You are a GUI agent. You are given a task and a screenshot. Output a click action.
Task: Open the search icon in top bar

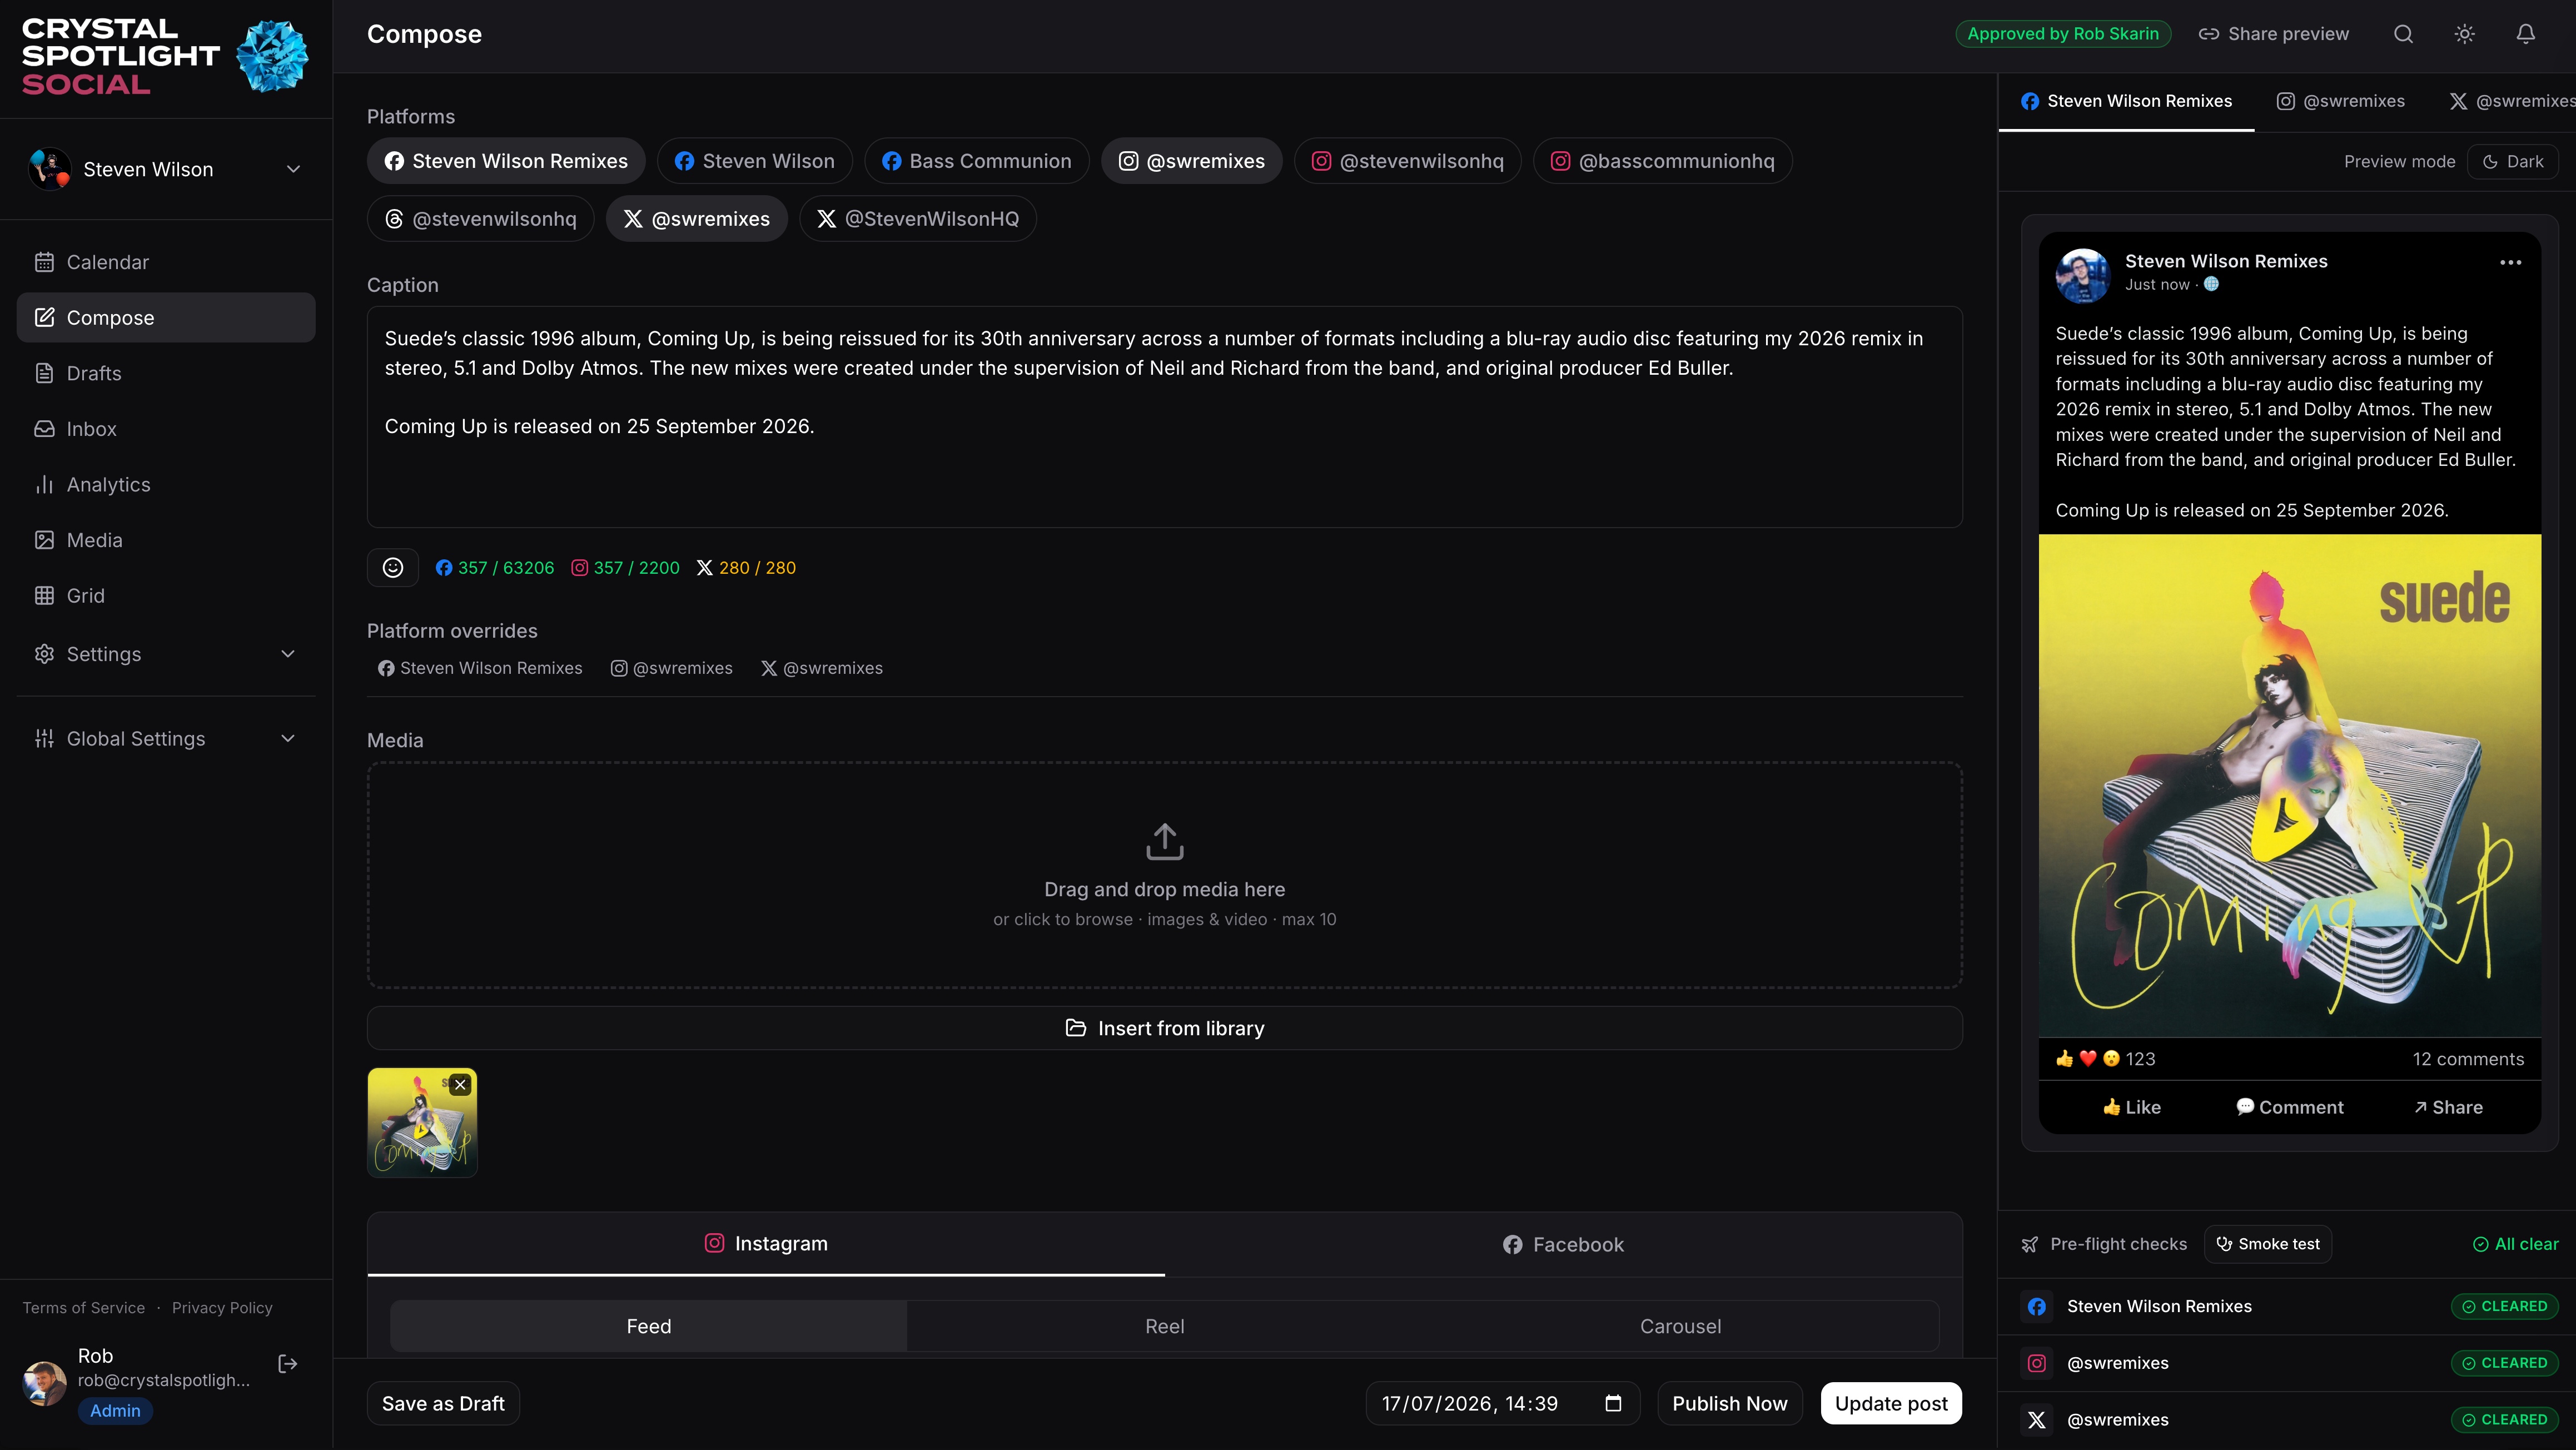(2403, 34)
